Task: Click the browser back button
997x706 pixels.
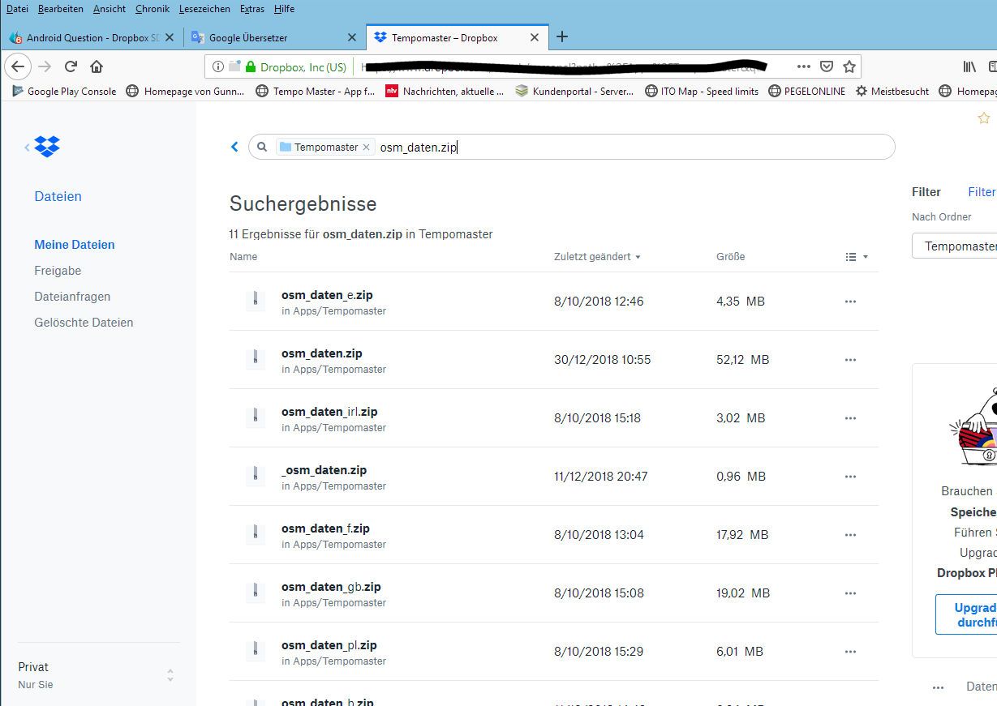Action: tap(19, 66)
